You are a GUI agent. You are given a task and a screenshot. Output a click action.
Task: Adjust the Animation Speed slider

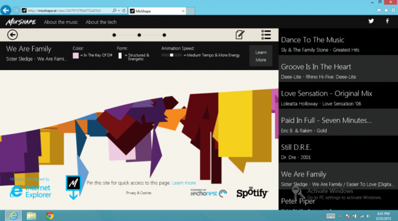(x=171, y=55)
